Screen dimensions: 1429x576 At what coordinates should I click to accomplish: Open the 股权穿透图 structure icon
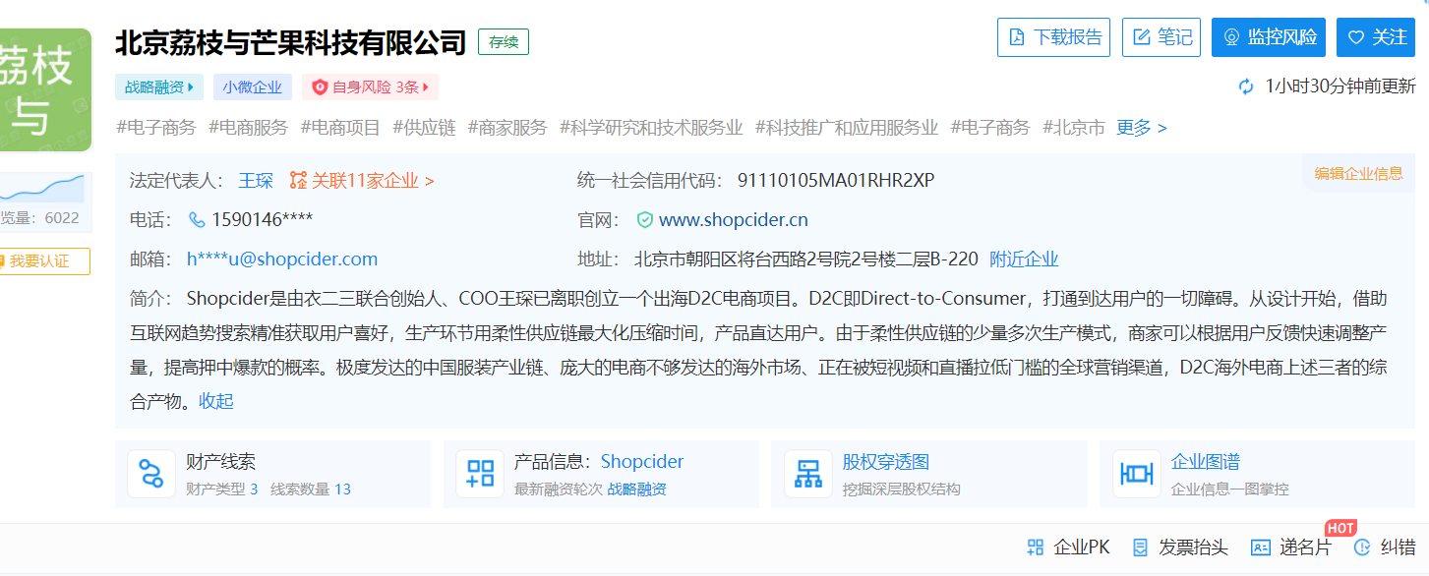point(808,473)
